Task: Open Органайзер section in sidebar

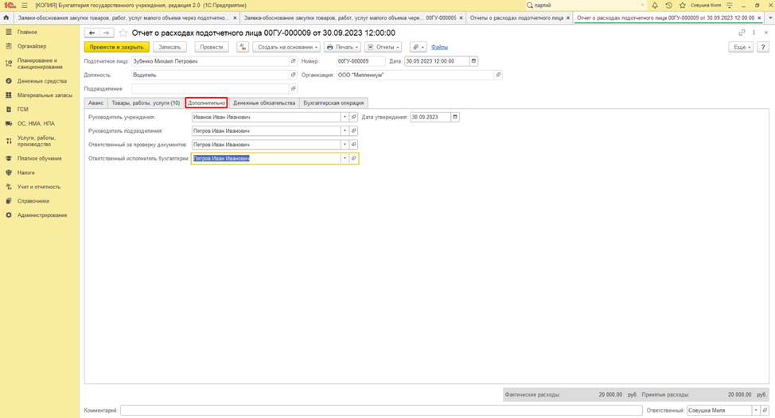Action: [x=32, y=46]
